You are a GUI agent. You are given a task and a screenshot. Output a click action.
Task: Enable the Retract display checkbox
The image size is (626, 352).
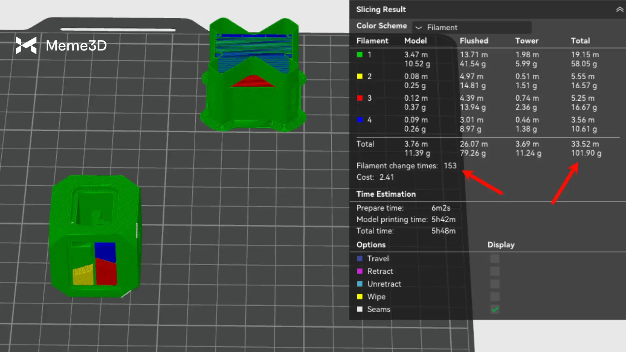pyautogui.click(x=495, y=271)
